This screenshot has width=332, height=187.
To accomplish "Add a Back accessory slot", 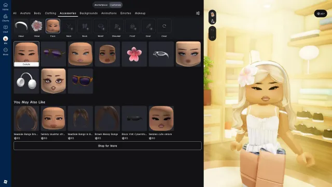I will [85, 26].
